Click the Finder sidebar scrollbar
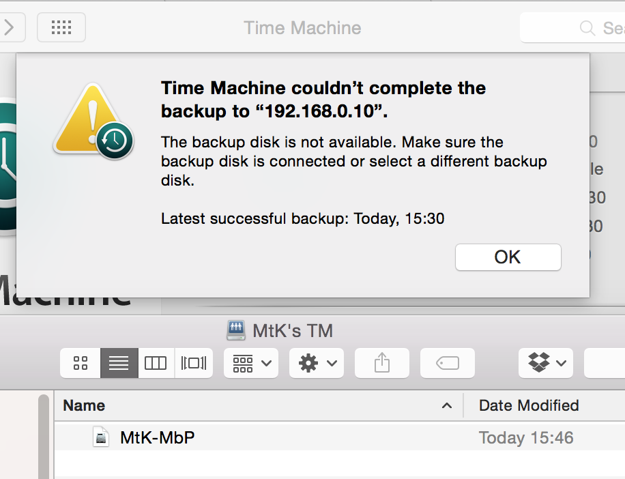This screenshot has height=479, width=625. point(44,437)
